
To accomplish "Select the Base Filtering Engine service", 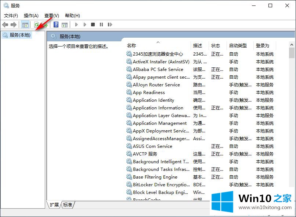I will tap(155, 177).
